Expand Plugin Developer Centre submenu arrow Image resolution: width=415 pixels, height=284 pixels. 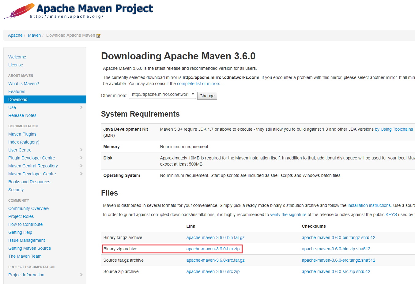81,158
